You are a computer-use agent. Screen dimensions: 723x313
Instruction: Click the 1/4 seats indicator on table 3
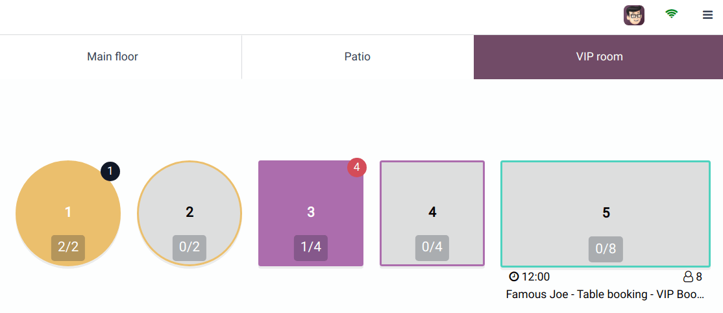311,247
